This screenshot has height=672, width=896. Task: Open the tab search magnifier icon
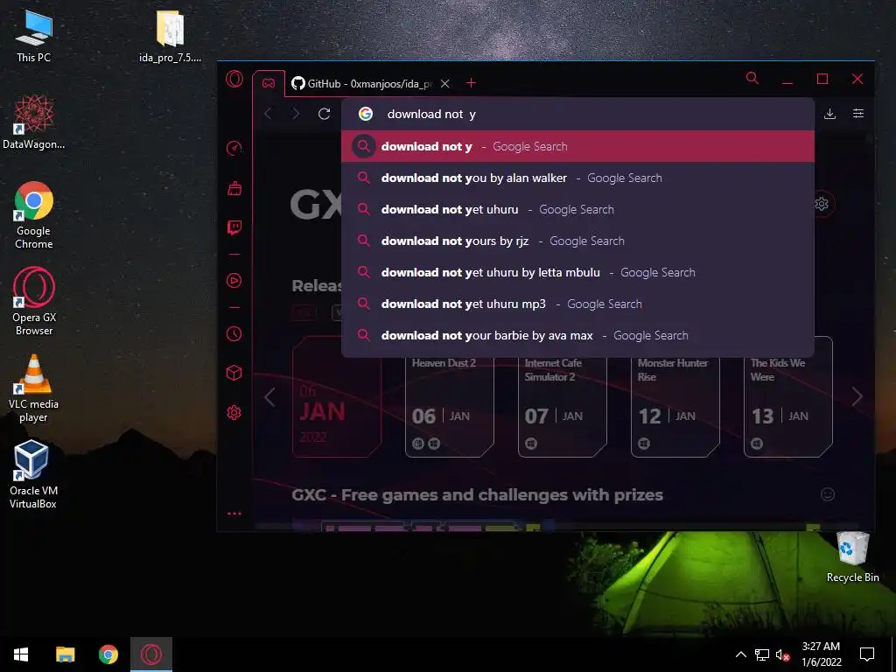tap(752, 78)
